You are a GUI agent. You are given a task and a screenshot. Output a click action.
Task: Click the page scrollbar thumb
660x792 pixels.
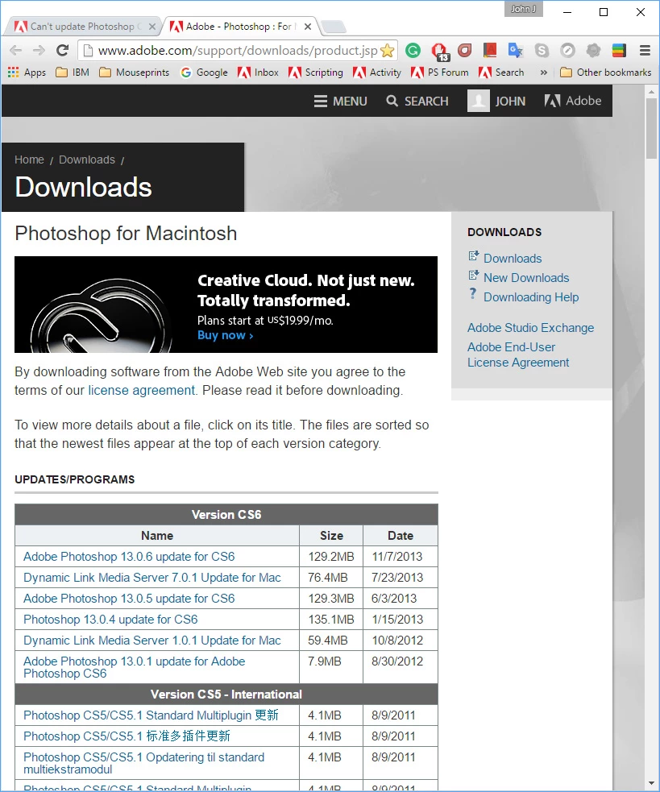651,128
